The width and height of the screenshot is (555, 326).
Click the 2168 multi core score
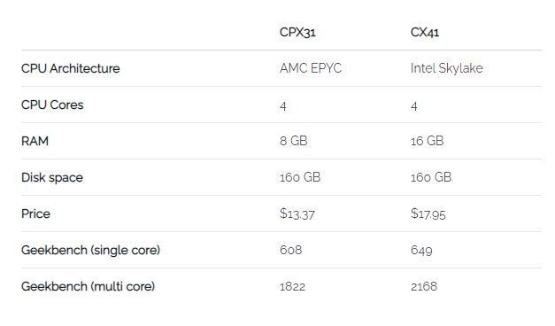[x=424, y=286]
